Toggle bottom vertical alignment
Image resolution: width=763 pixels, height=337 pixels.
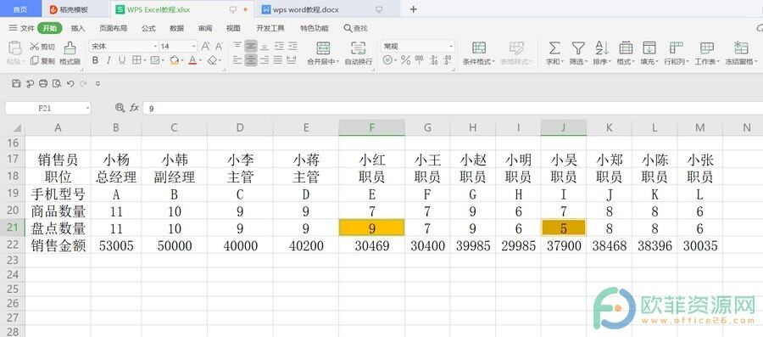(265, 47)
